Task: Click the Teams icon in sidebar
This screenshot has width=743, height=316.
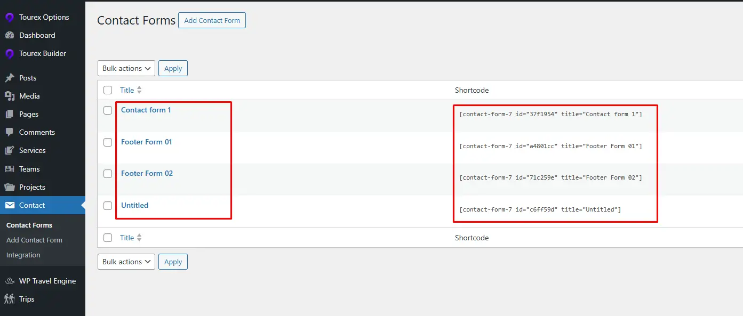Action: [x=9, y=169]
